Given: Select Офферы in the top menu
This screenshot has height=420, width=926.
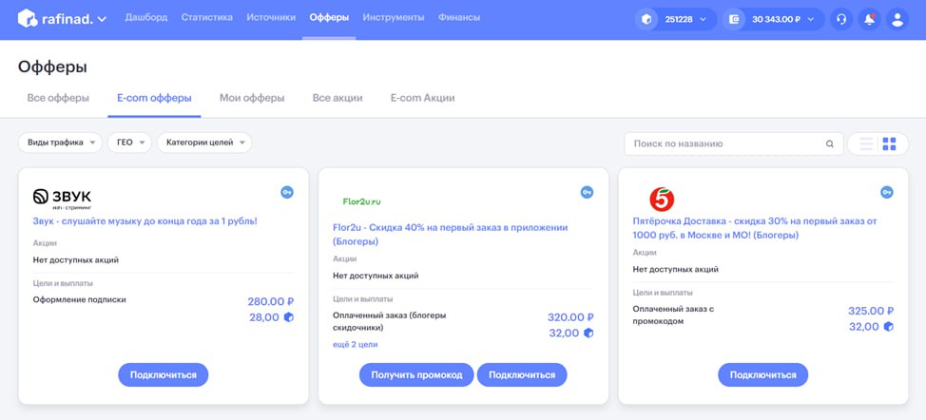Looking at the screenshot, I should (329, 18).
